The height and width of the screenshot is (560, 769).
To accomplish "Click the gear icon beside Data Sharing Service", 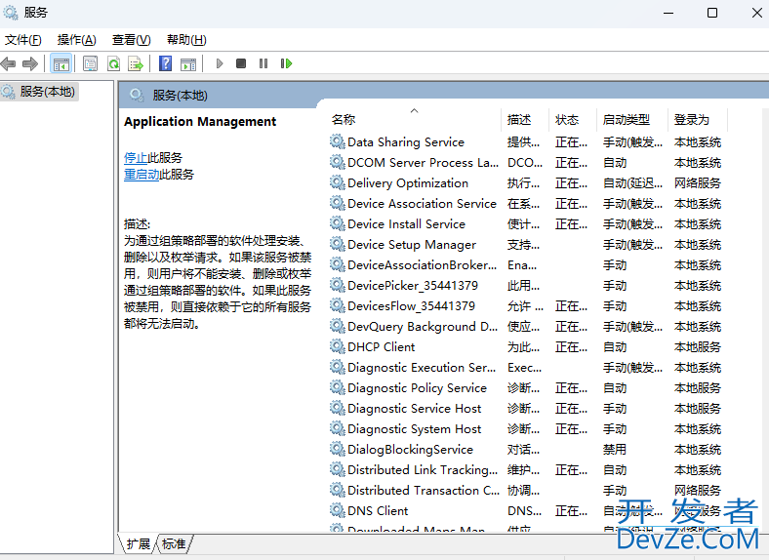I will click(x=338, y=141).
